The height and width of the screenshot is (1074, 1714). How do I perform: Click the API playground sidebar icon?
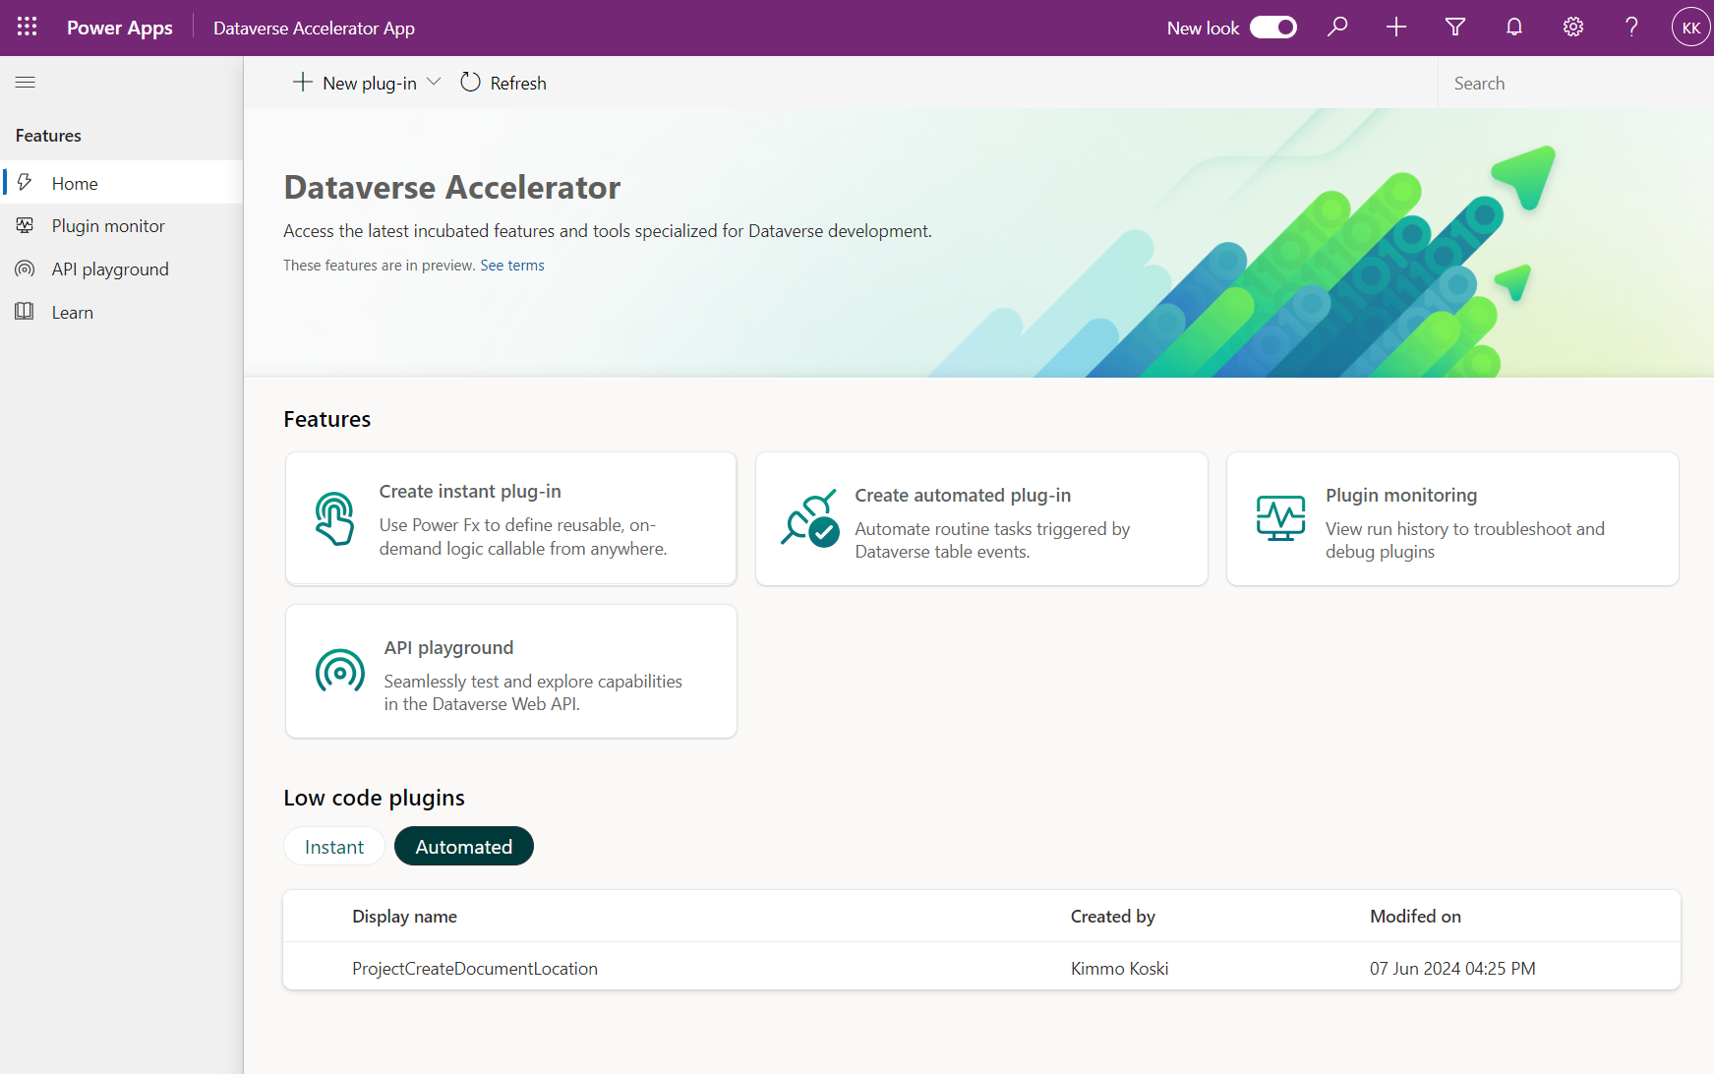[x=25, y=269]
